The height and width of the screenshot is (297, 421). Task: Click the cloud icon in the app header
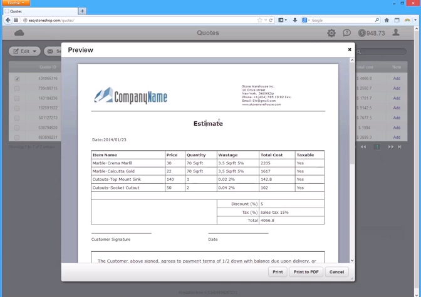pyautogui.click(x=19, y=33)
